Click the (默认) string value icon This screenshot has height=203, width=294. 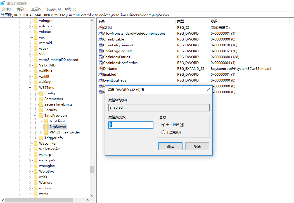tap(100, 27)
